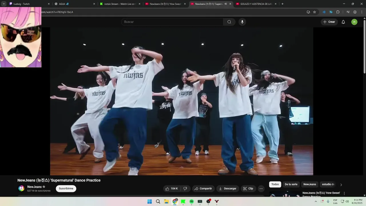
Task: Open the Extensions puzzle icon
Action: click(x=338, y=12)
